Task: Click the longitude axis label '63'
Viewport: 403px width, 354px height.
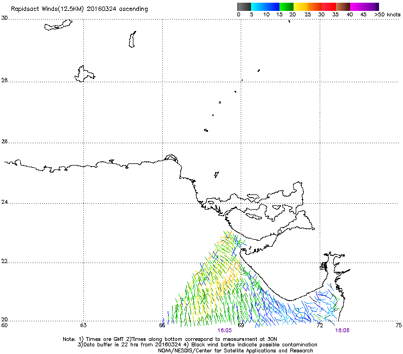Action: pyautogui.click(x=83, y=325)
